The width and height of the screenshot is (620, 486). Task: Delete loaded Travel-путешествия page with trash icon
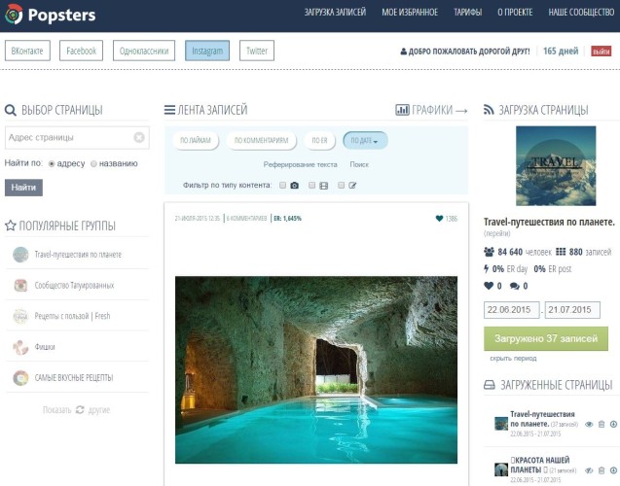click(602, 425)
